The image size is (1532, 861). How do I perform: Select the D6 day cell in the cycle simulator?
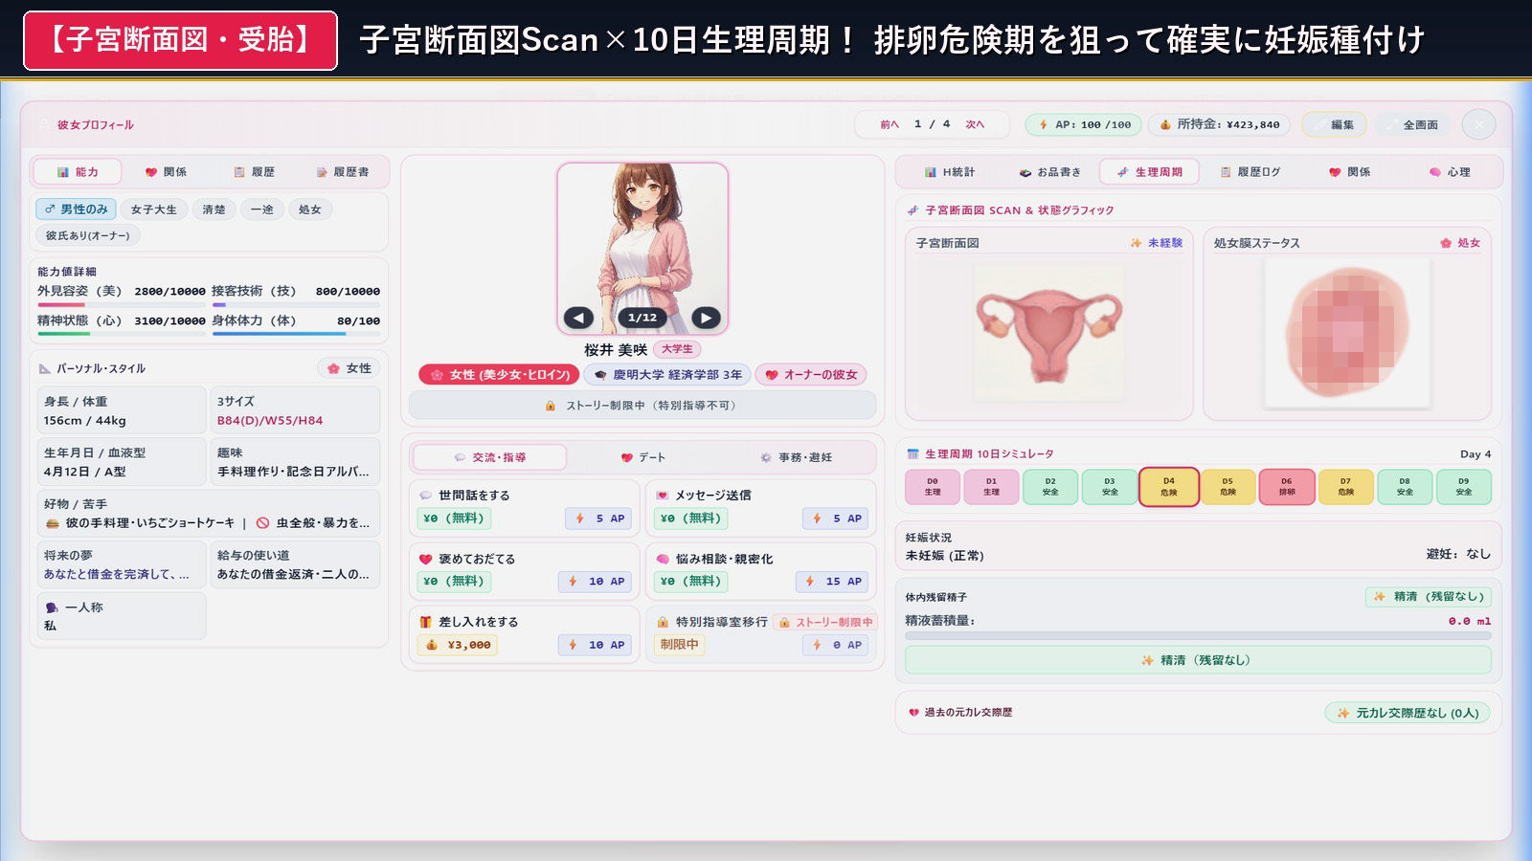click(x=1287, y=487)
